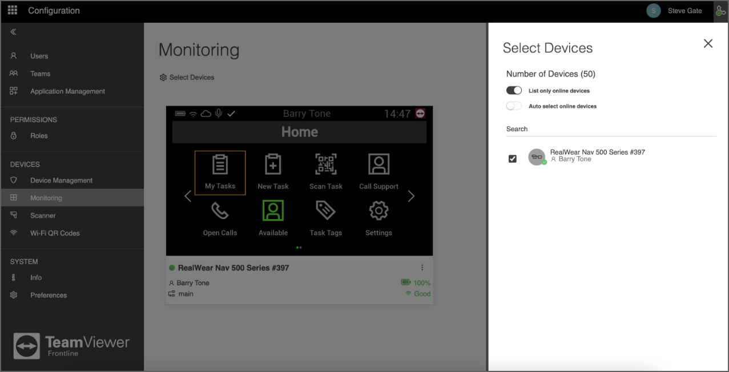This screenshot has width=729, height=372.
Task: Close the Select Devices panel
Action: (x=708, y=43)
